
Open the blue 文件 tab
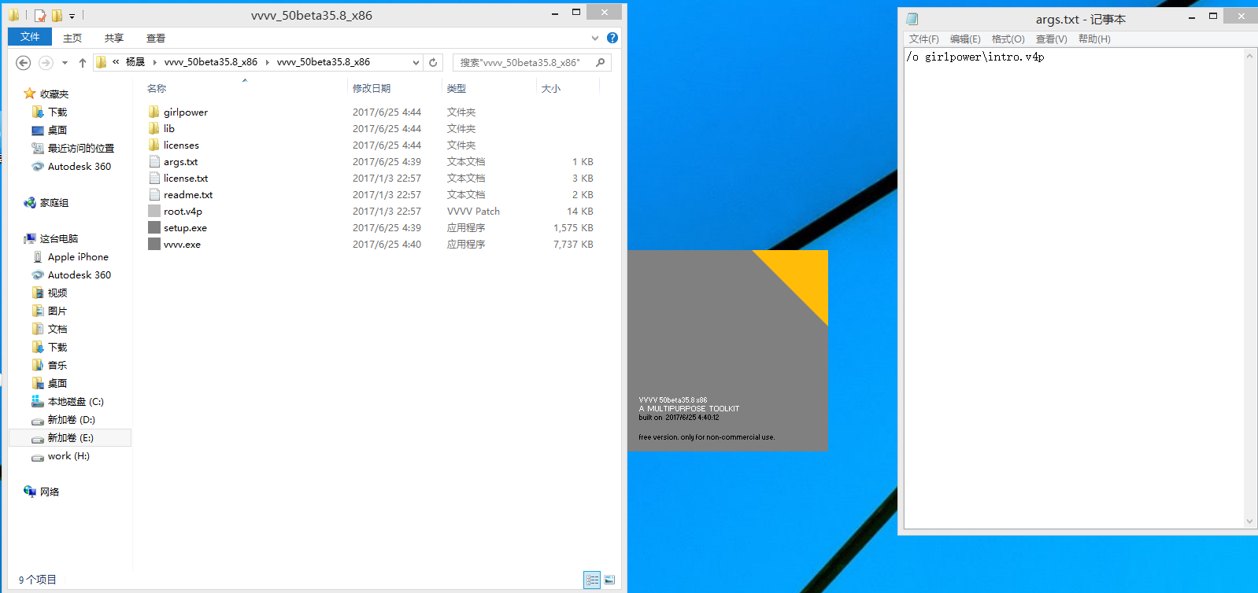click(x=30, y=37)
